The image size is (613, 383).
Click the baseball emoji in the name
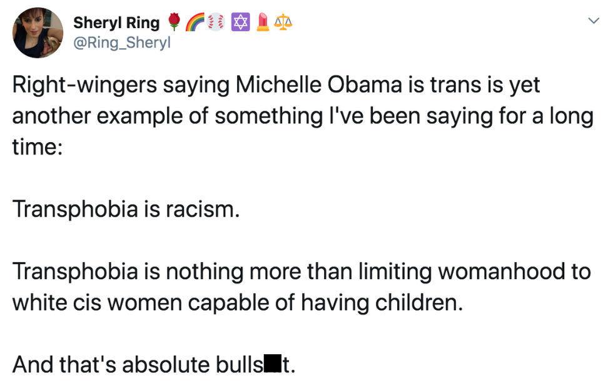click(216, 23)
